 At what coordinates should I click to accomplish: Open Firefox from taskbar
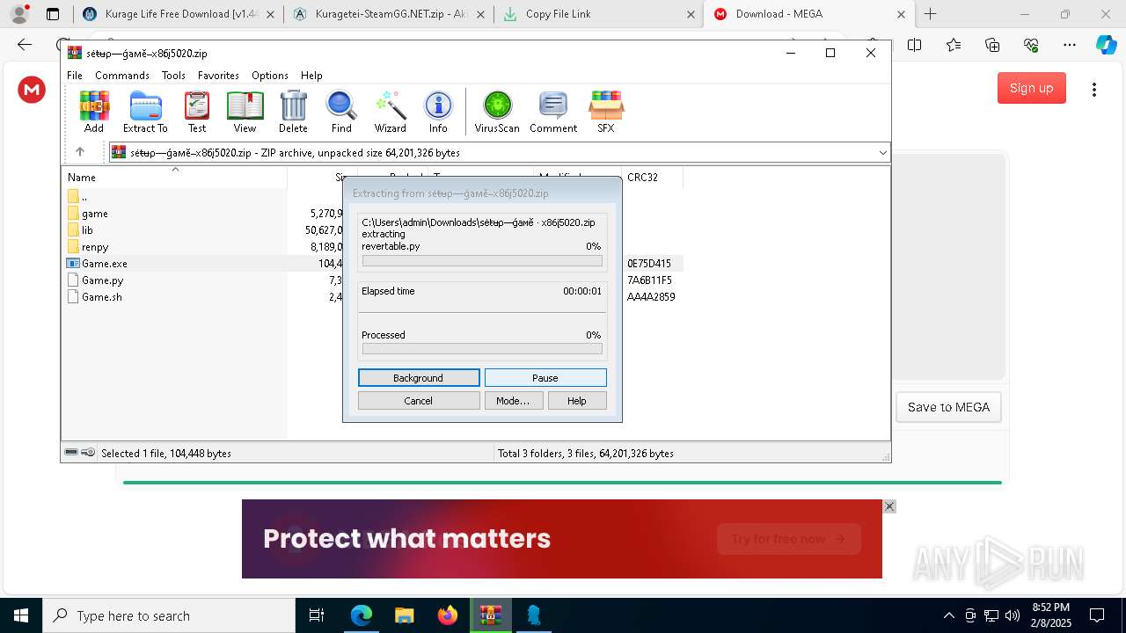[448, 615]
